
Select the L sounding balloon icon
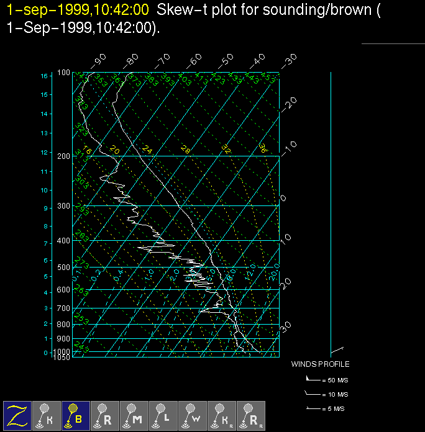point(163,415)
